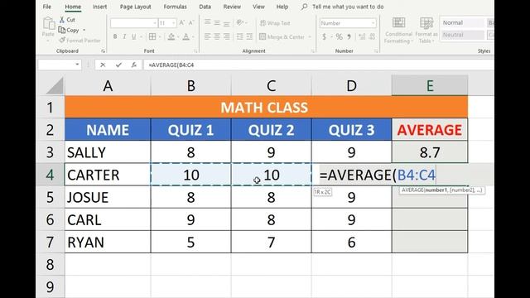Switch to the View tab
530x298 pixels.
pos(258,7)
